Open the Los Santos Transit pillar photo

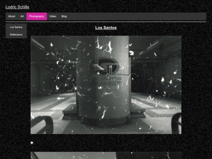(x=106, y=85)
